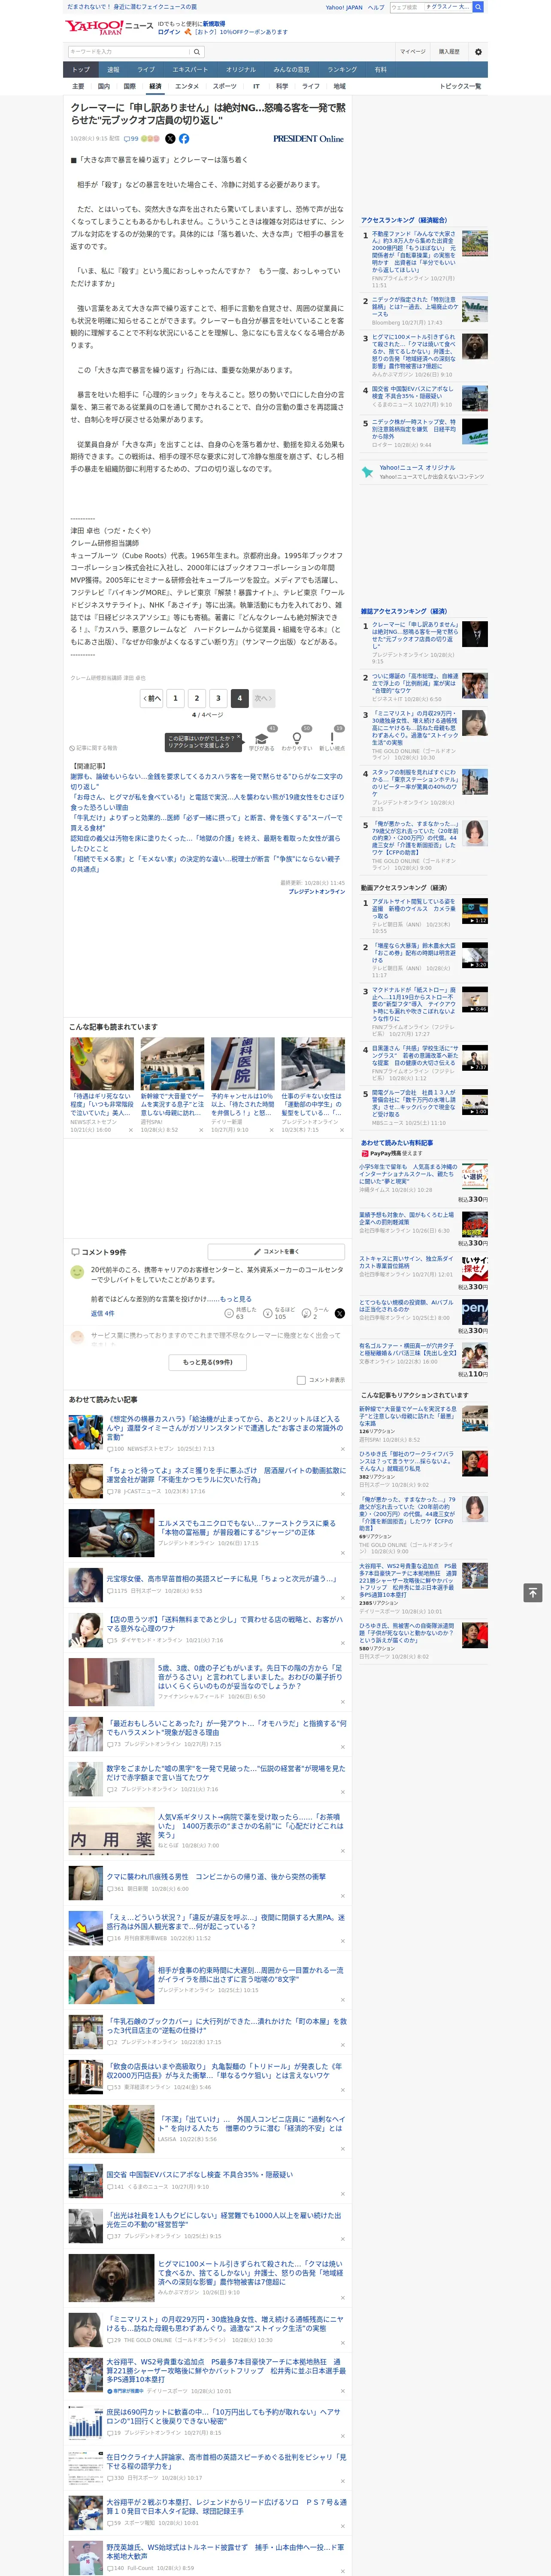The height and width of the screenshot is (2576, 551).
Task: Expand the first comment with もっと見る
Action: pos(235,1299)
